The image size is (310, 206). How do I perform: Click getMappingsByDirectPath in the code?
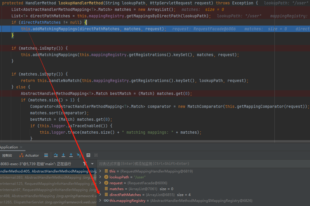(154, 16)
